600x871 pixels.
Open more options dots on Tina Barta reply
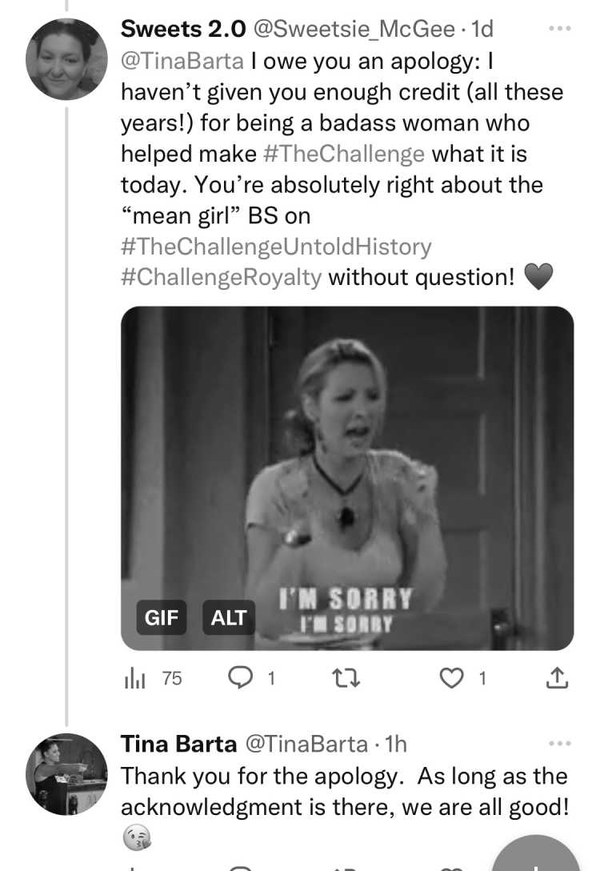click(559, 743)
